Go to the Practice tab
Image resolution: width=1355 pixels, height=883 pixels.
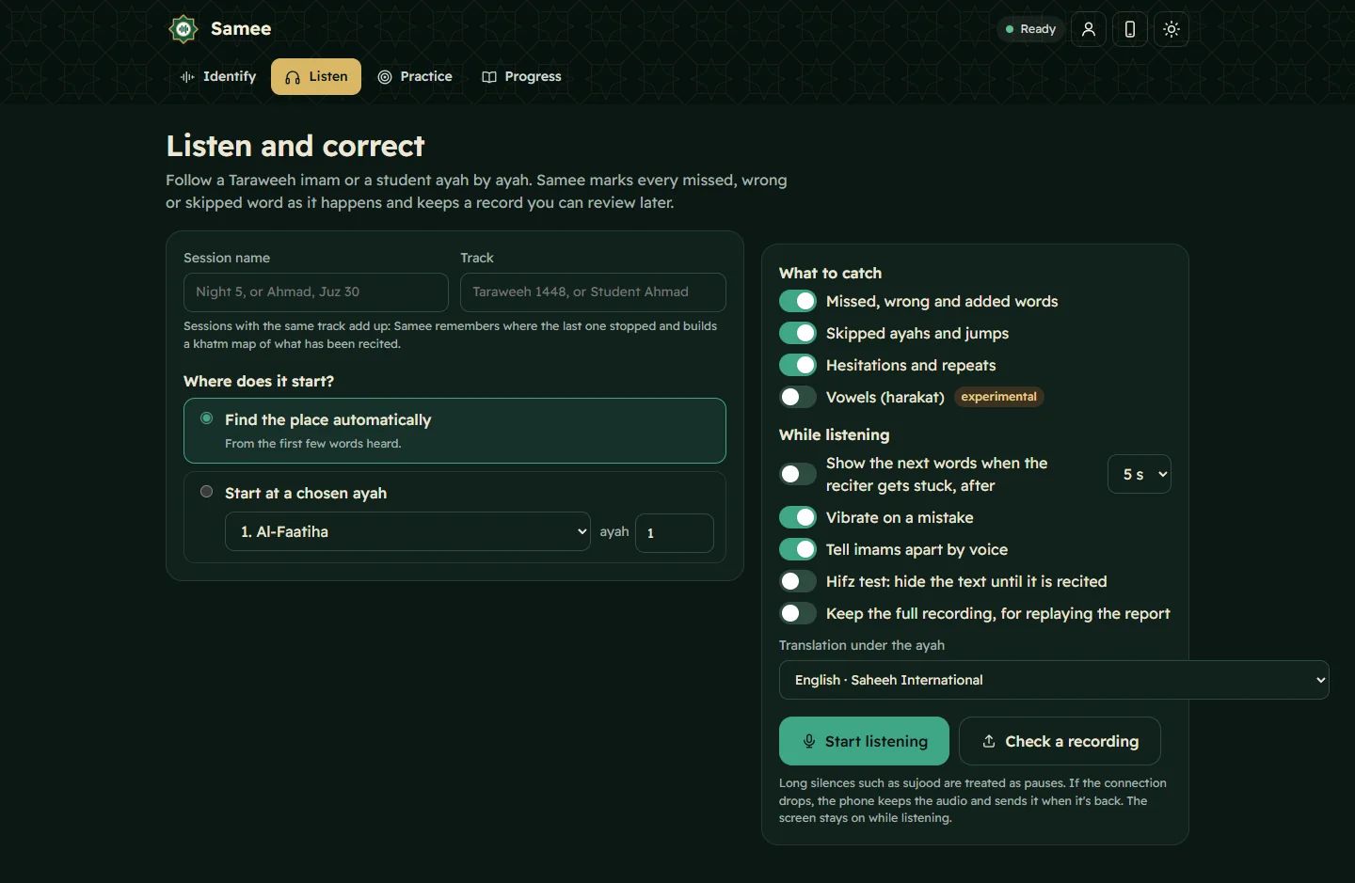tap(415, 77)
